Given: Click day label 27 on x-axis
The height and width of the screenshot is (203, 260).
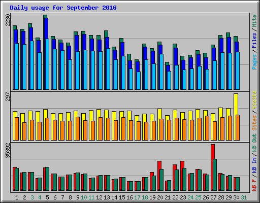Looking at the screenshot, I should pyautogui.click(x=213, y=197).
